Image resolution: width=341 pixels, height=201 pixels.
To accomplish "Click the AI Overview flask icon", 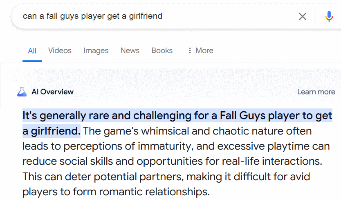I will (x=22, y=92).
